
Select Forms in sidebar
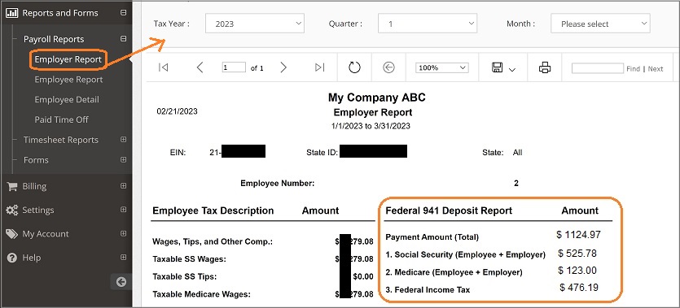coord(36,159)
